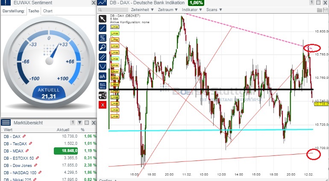Click the Wert column header
The image size is (329, 181).
coord(8,130)
